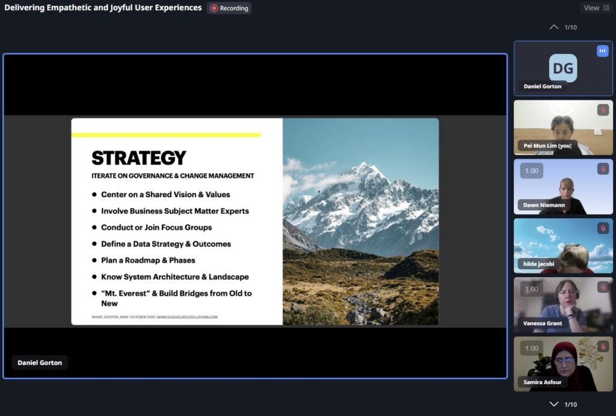
Task: Click muted mic icon on Samira Asfour tile
Action: tap(602, 347)
